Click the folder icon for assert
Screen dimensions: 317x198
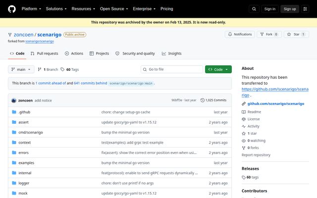(x=14, y=122)
